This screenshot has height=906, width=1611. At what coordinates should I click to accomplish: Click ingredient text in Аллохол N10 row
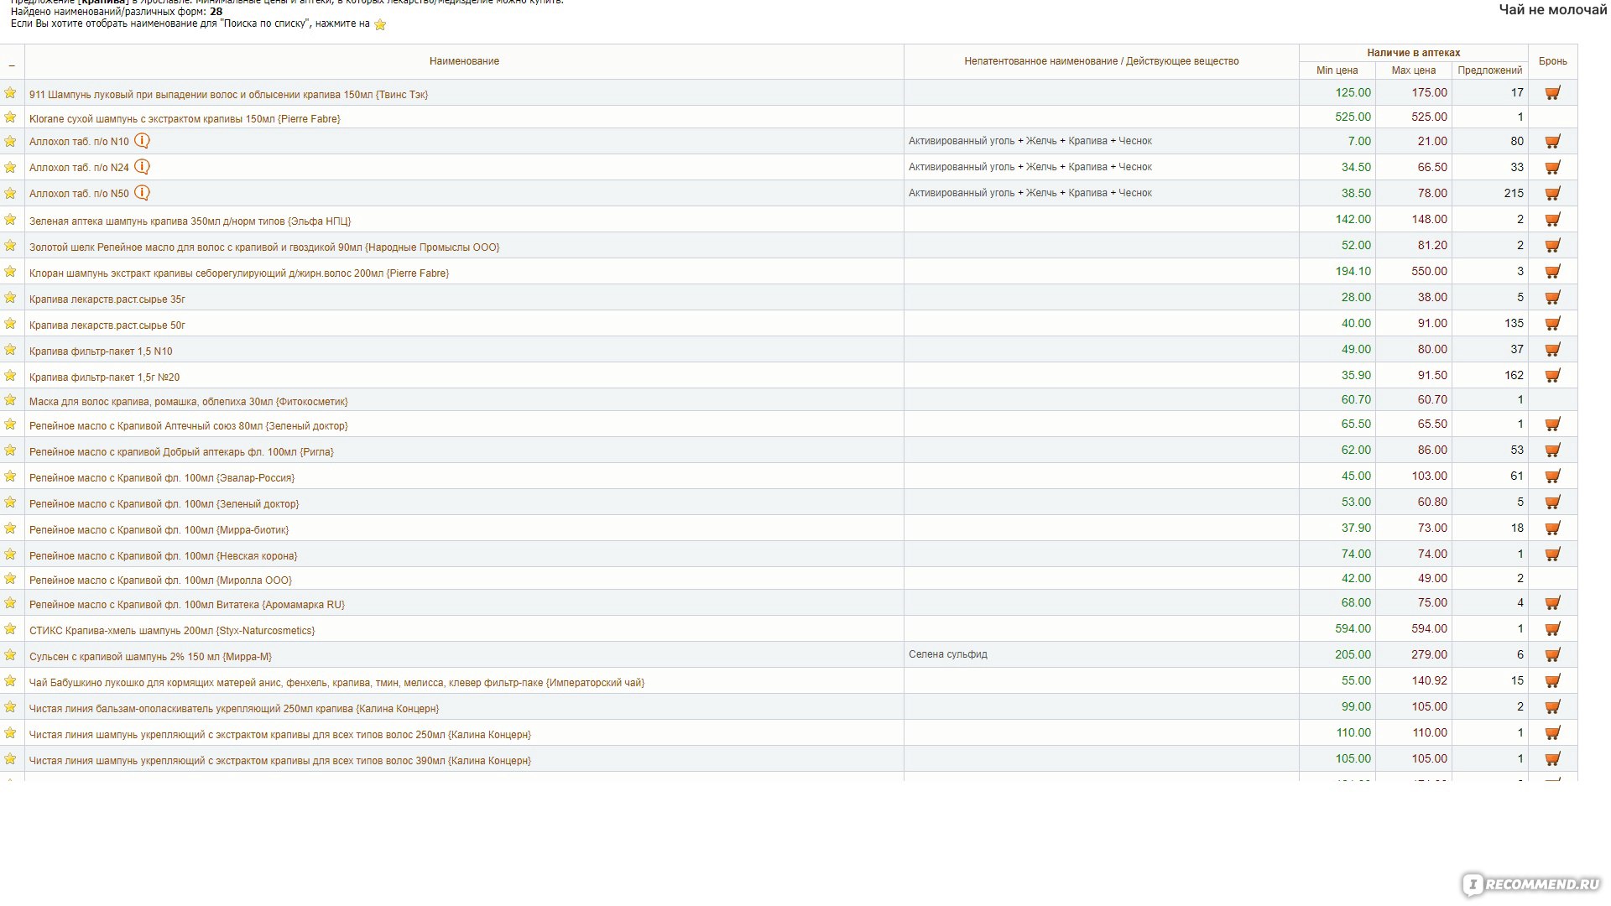pos(1030,141)
